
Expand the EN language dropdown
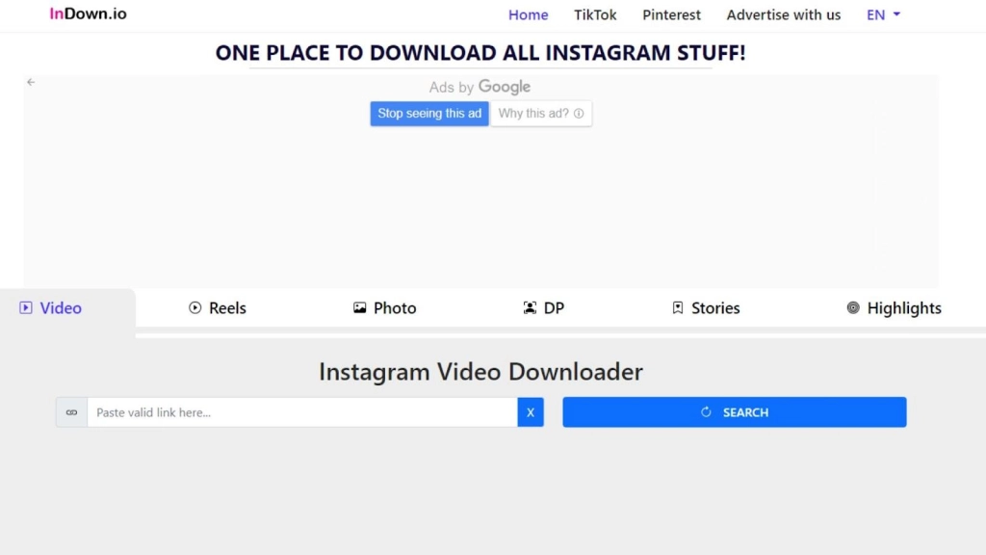[x=883, y=14]
